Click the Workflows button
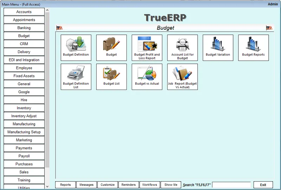Viewport: 281px width, 190px height. (150, 185)
